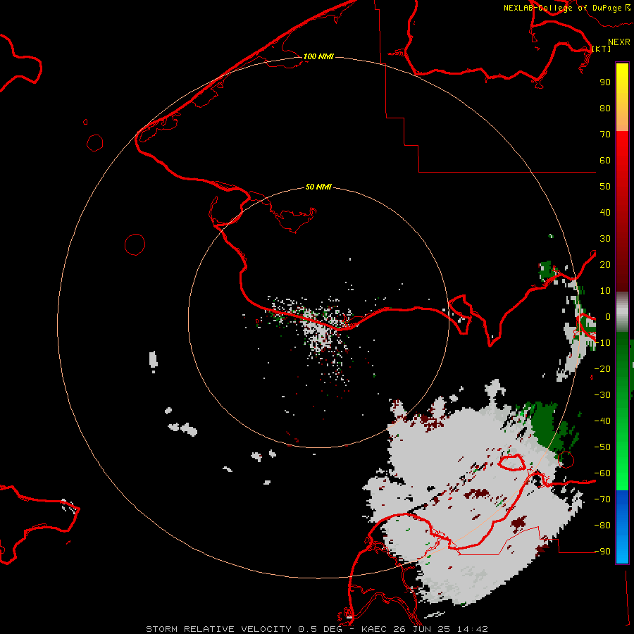Click the positive 40 scale value

click(605, 212)
